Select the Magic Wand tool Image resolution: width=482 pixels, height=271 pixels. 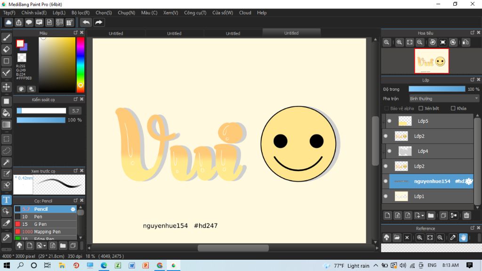[7, 162]
